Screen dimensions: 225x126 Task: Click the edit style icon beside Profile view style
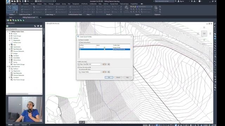coord(103,64)
